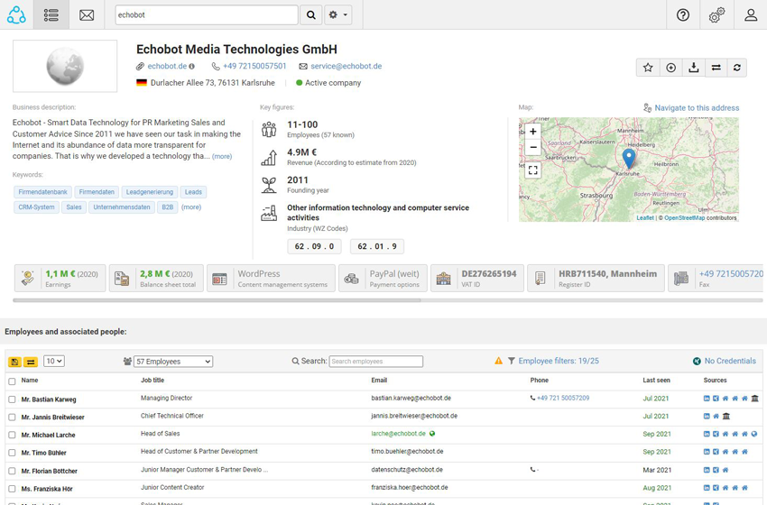Click the VAT ID card DE276265194

point(477,278)
